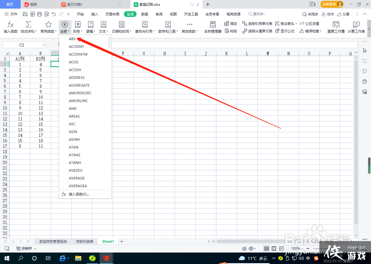Click the 首页 home tab
The height and width of the screenshot is (264, 371).
click(10, 4)
